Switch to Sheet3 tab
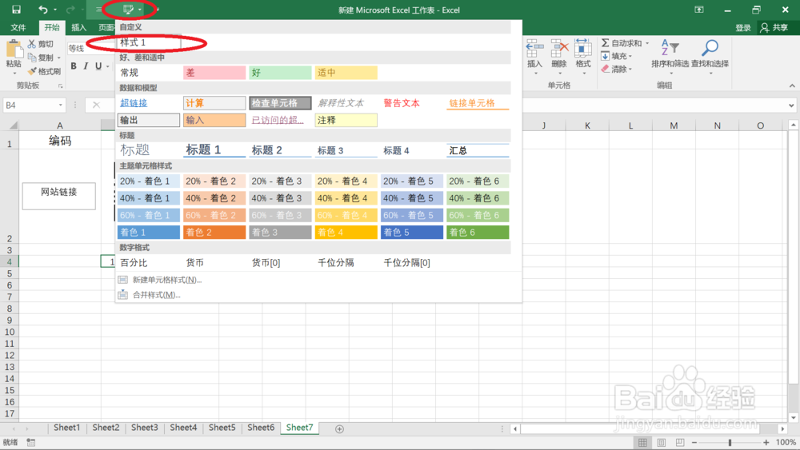Viewport: 800px width, 450px height. point(144,428)
